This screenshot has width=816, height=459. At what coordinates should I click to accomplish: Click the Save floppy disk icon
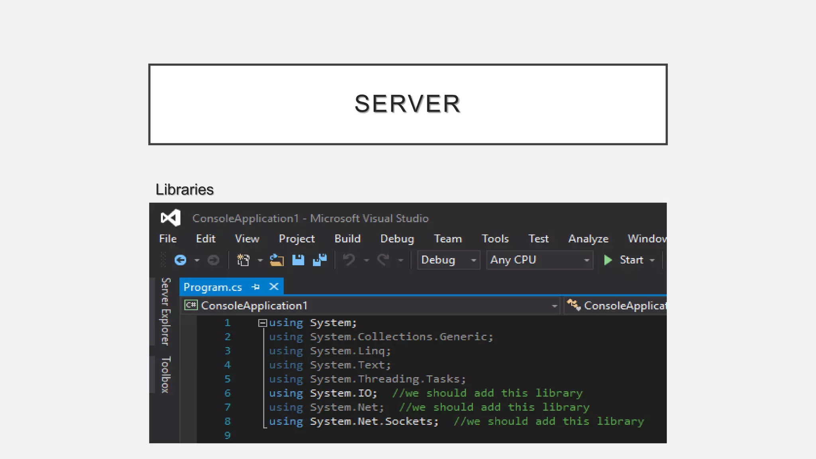click(x=298, y=260)
